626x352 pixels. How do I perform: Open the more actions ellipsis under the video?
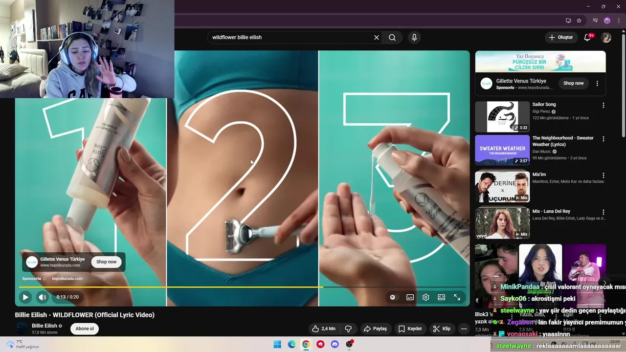pyautogui.click(x=464, y=329)
